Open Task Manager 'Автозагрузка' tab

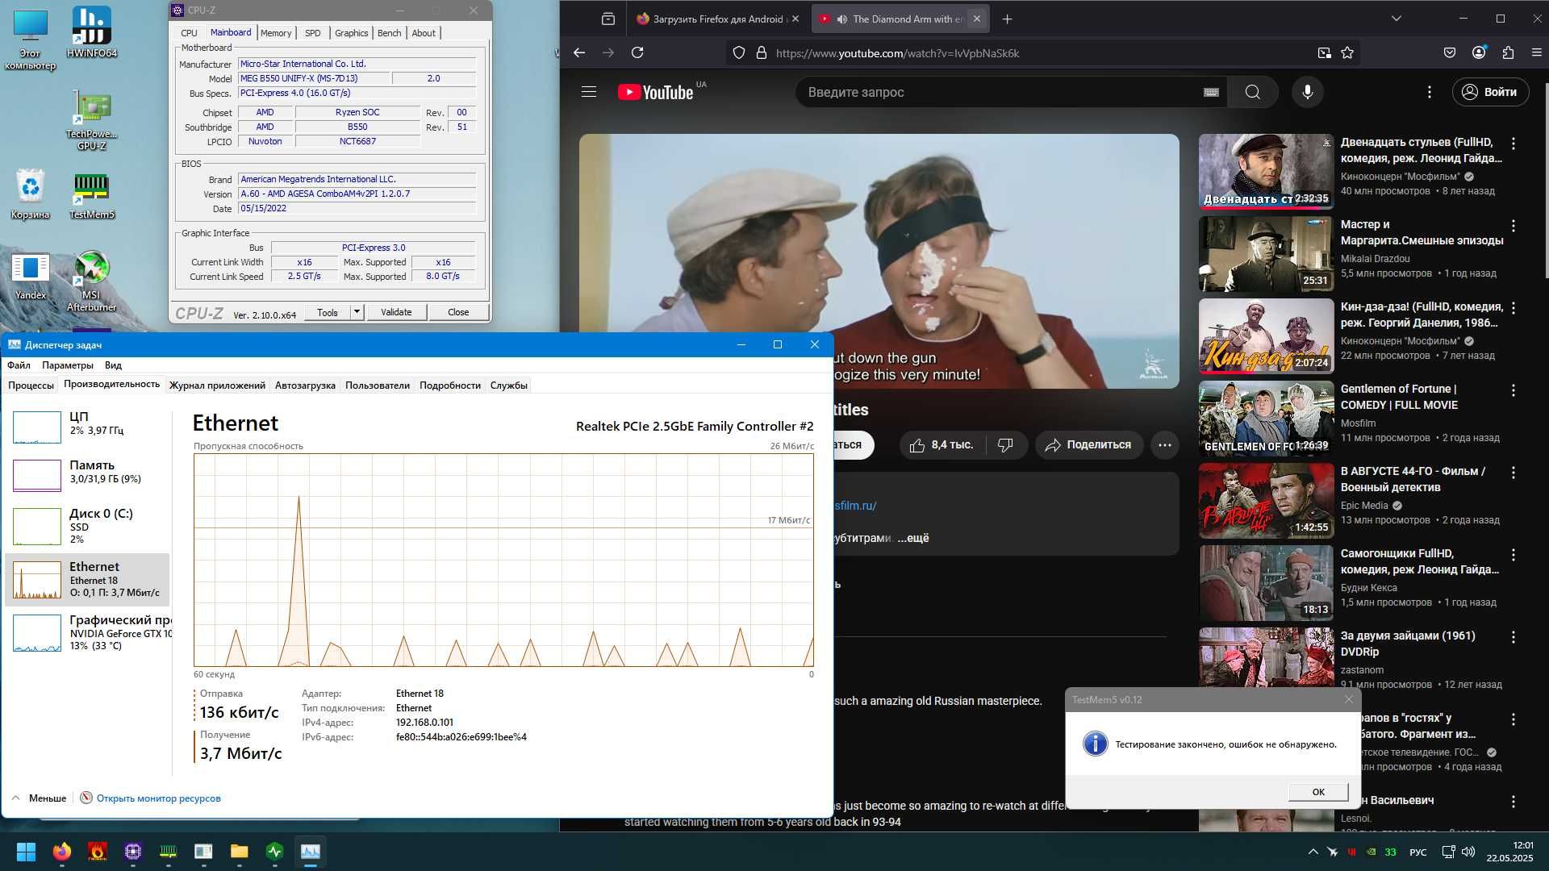[x=305, y=385]
